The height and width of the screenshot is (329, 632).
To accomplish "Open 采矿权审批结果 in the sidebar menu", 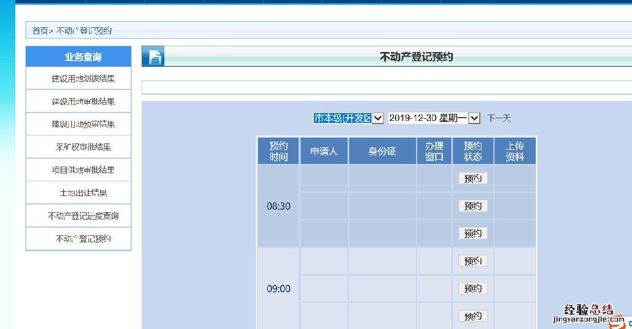I will (x=83, y=147).
